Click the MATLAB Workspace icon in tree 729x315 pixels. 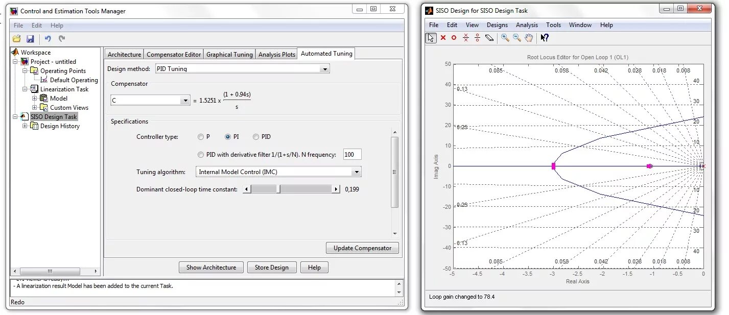pyautogui.click(x=15, y=52)
